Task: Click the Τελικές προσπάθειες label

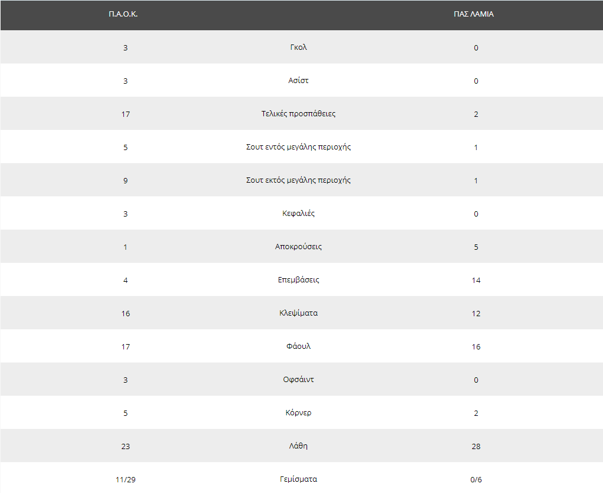Action: tap(298, 114)
